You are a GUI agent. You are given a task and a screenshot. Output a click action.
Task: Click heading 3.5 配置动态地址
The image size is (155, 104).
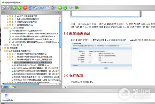(x=77, y=34)
